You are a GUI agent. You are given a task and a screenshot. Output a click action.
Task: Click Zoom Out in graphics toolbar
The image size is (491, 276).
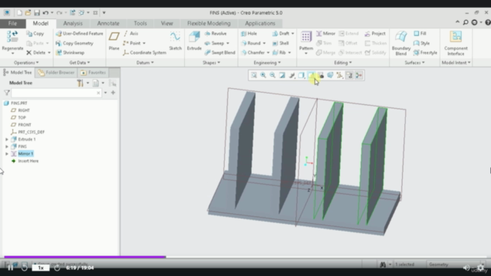coord(272,75)
